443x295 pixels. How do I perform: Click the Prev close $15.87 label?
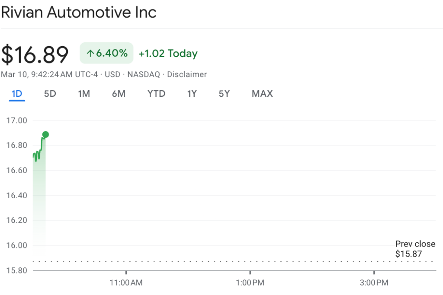click(x=414, y=249)
